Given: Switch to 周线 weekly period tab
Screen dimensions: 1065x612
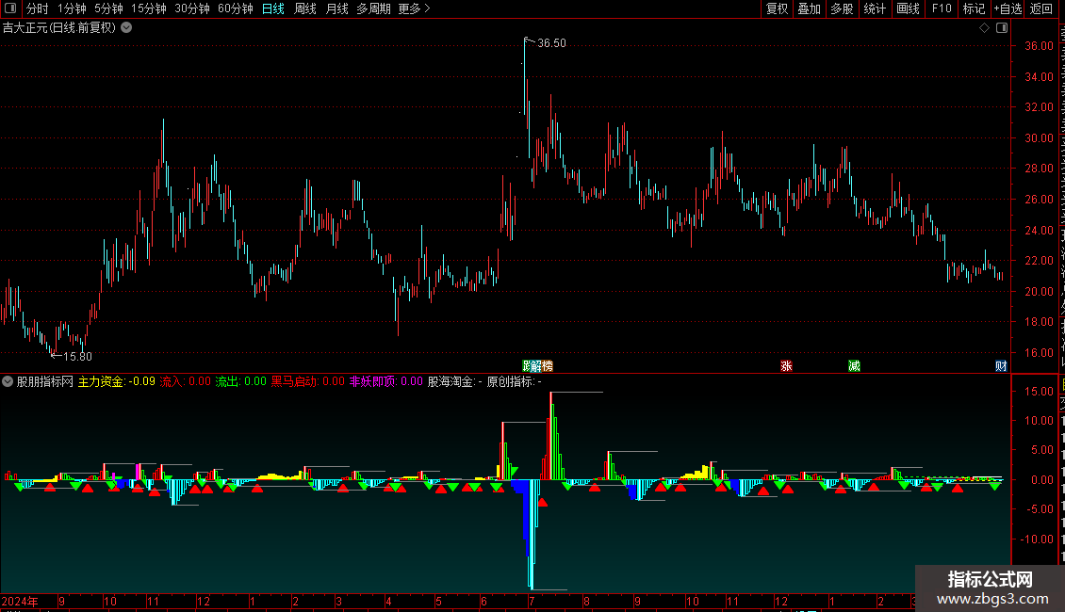Looking at the screenshot, I should point(305,8).
